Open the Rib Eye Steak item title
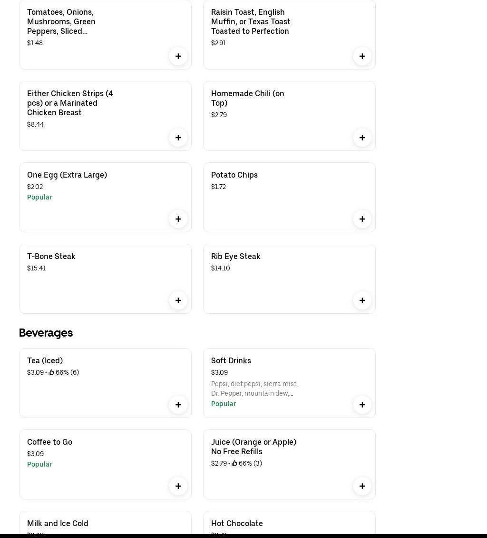The image size is (487, 538). coord(236,256)
